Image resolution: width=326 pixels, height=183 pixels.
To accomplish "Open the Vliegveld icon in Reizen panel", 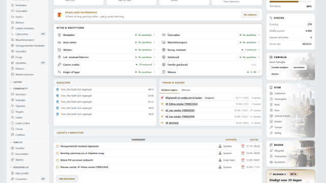I will [x=271, y=150].
